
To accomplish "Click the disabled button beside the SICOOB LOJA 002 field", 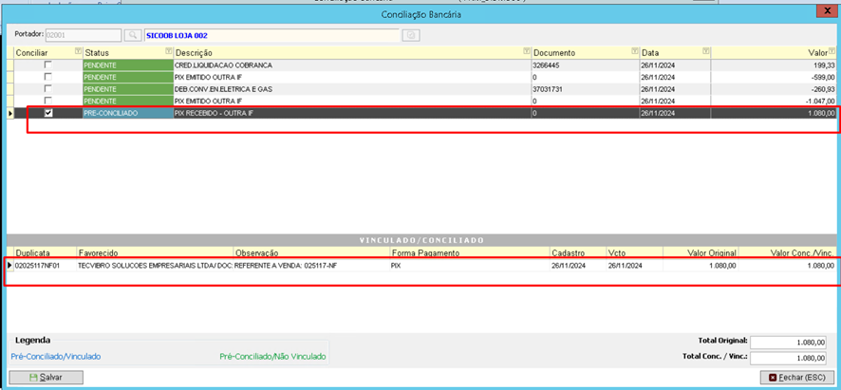I will (411, 35).
